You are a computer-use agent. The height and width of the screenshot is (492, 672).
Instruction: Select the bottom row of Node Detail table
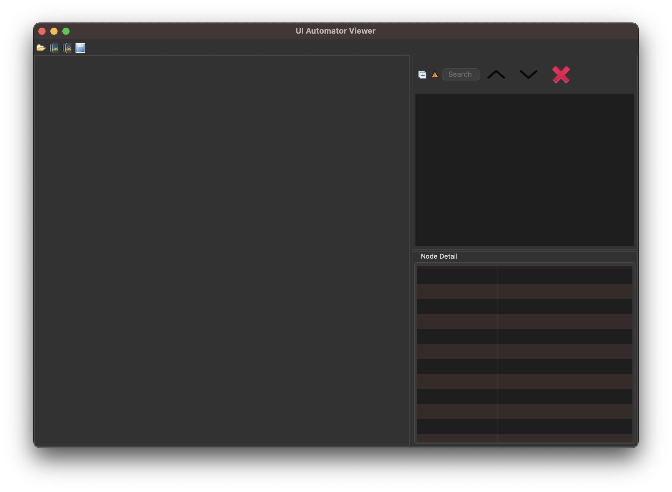point(525,437)
